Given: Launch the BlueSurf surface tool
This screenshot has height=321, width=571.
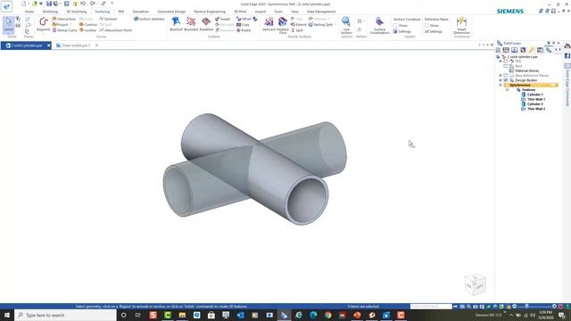Looking at the screenshot, I should [x=176, y=24].
